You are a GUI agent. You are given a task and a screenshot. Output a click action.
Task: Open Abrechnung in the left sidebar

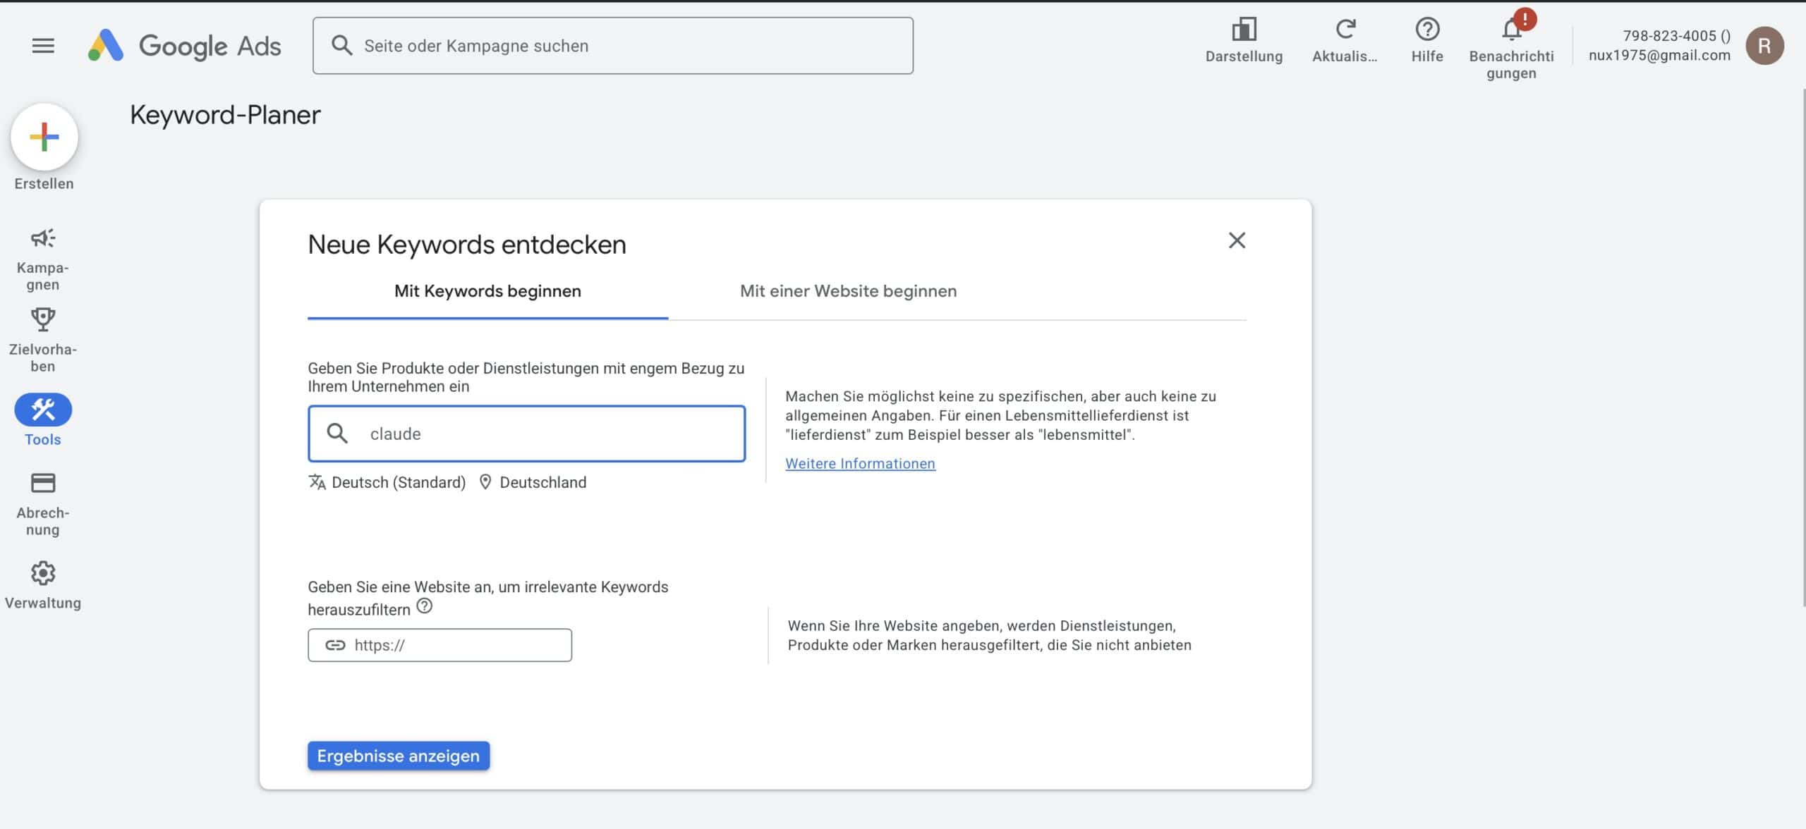[43, 504]
